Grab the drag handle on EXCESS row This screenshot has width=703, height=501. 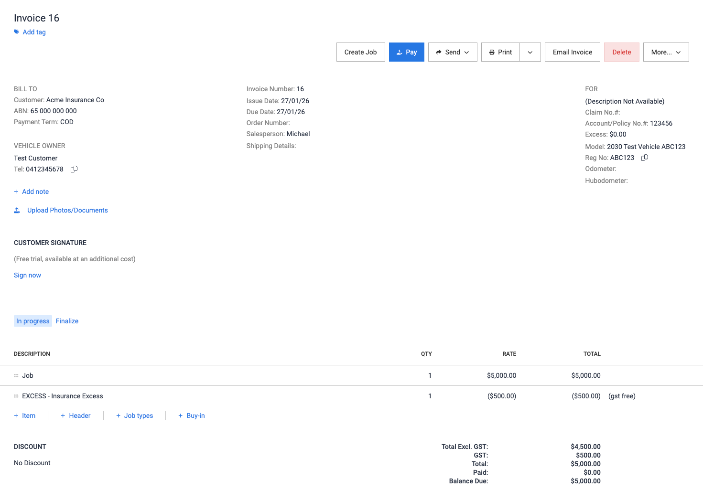click(x=16, y=396)
